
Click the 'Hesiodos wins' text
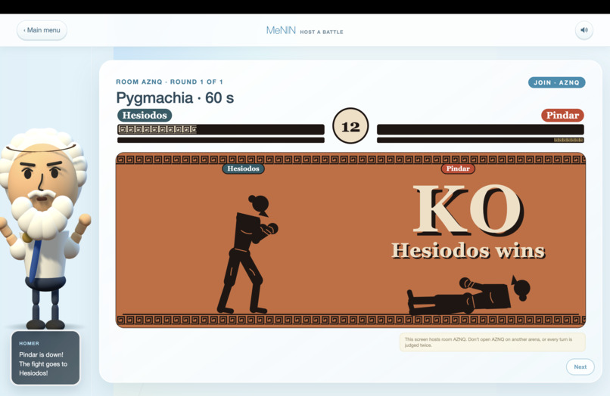pyautogui.click(x=468, y=251)
